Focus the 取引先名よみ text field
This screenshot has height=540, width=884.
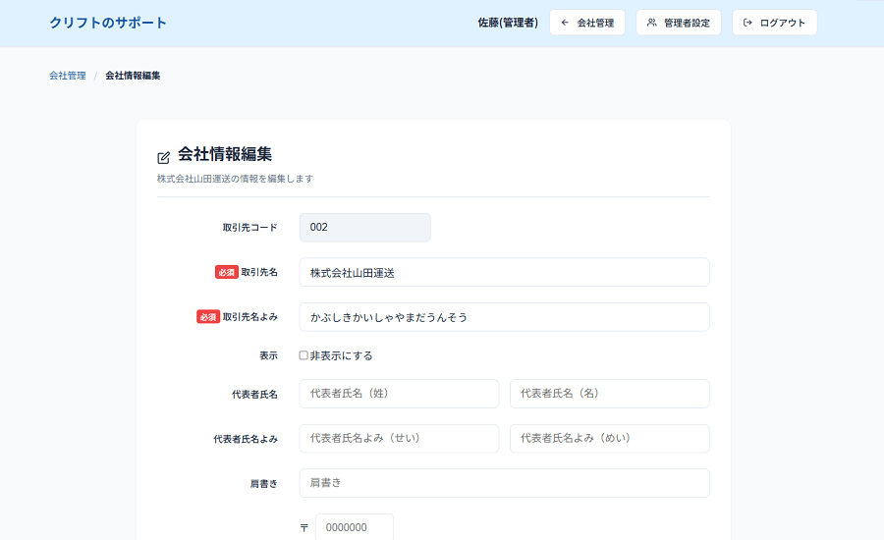pyautogui.click(x=504, y=317)
